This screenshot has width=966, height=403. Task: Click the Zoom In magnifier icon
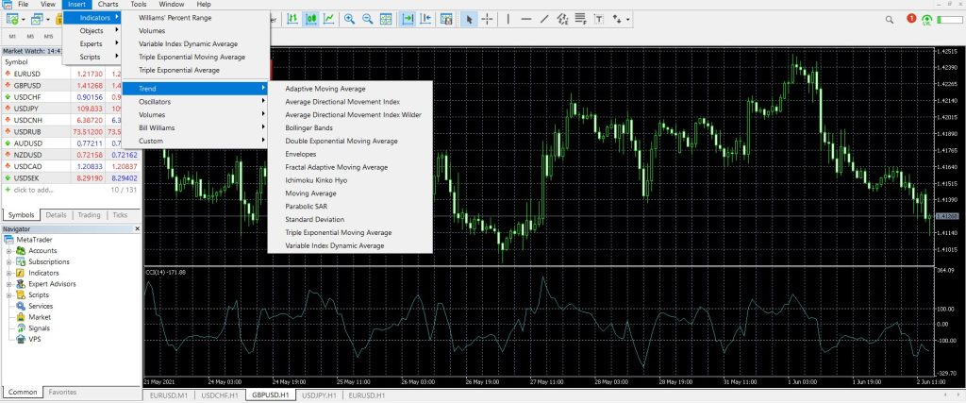pyautogui.click(x=350, y=19)
